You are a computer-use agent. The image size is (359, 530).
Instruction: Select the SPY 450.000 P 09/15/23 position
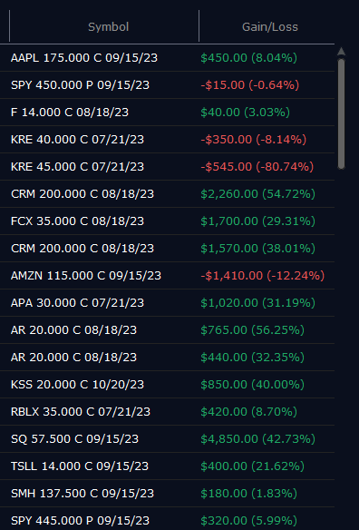167,84
